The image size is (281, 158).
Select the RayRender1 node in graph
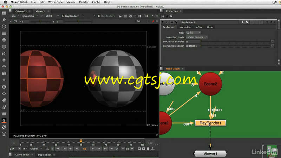click(210, 123)
